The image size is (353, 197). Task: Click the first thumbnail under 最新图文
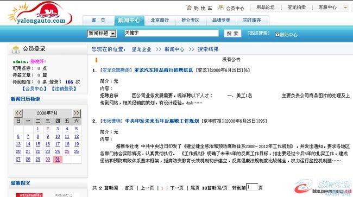[29, 195]
